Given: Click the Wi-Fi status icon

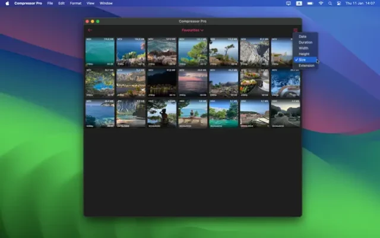Looking at the screenshot, I should (x=321, y=3).
